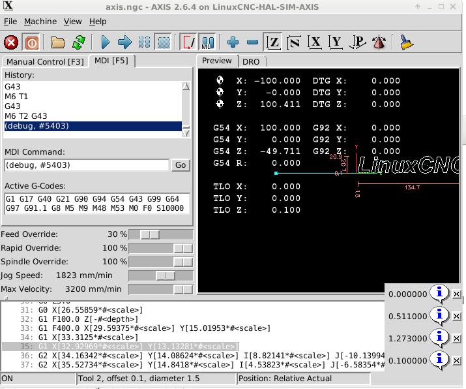The image size is (466, 389).
Task: Toggle rotate/drag cone icon
Action: [379, 42]
